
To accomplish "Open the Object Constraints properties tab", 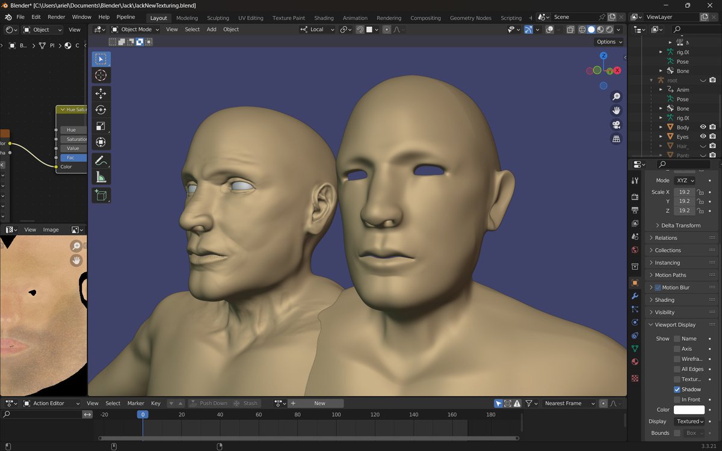I will (x=635, y=336).
